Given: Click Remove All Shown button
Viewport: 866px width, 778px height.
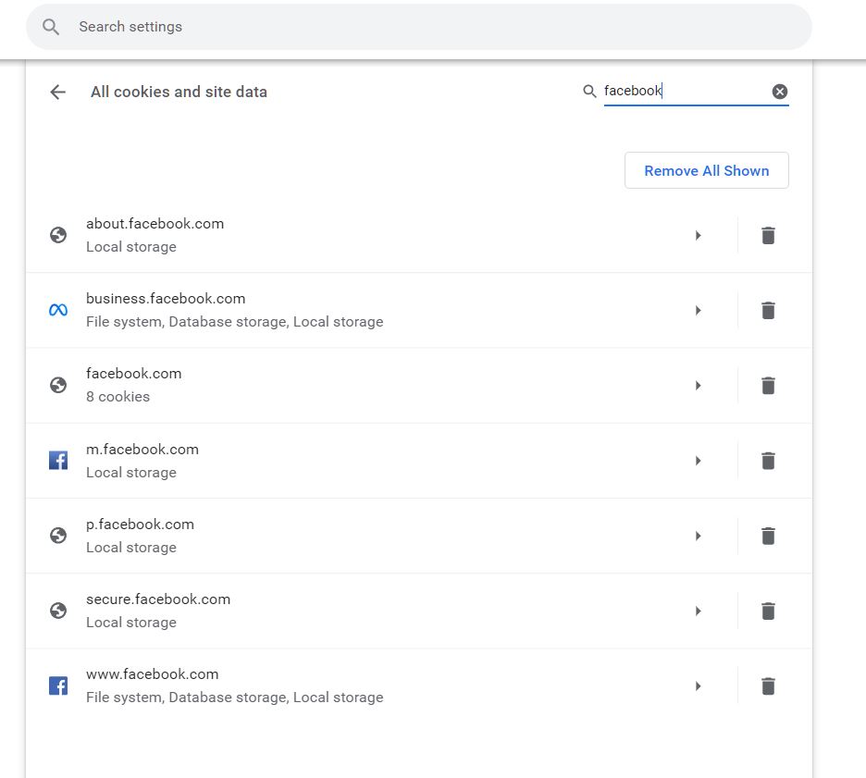Looking at the screenshot, I should coord(706,170).
